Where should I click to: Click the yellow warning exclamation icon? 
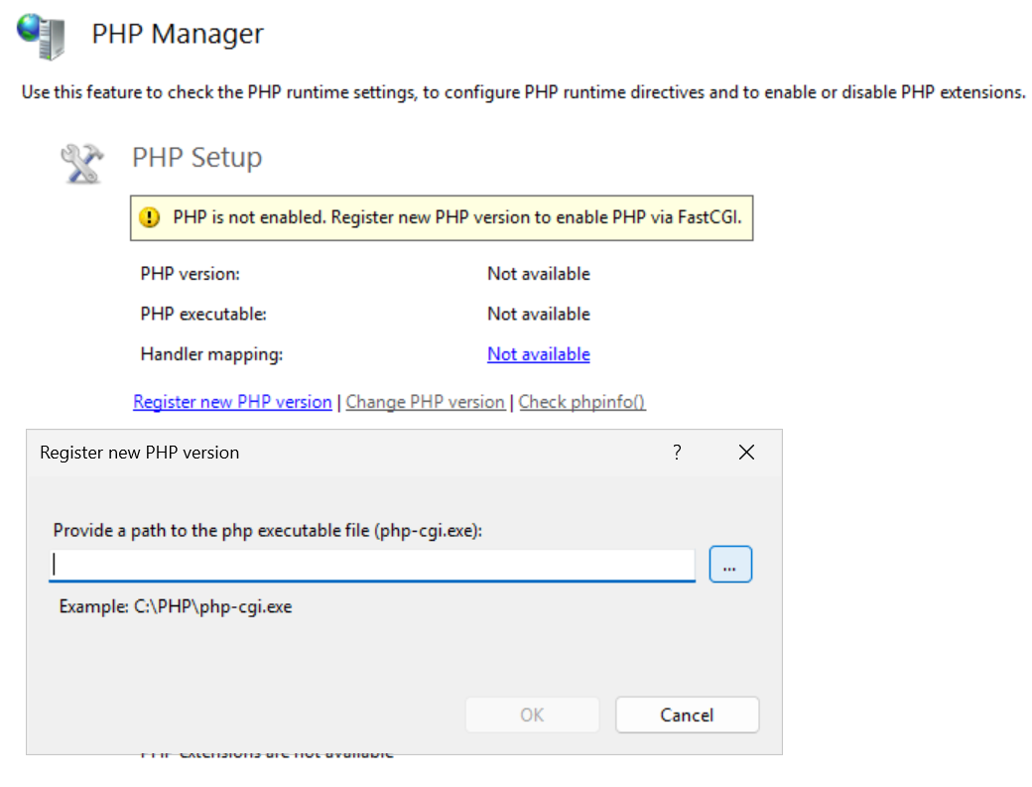(150, 217)
